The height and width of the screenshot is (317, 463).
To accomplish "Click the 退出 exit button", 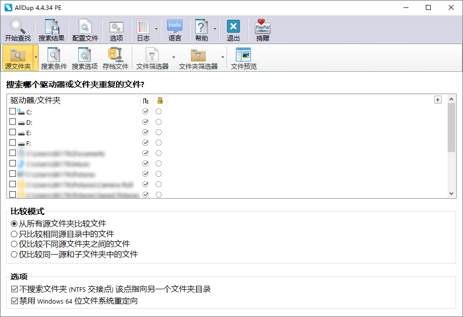I will click(232, 26).
